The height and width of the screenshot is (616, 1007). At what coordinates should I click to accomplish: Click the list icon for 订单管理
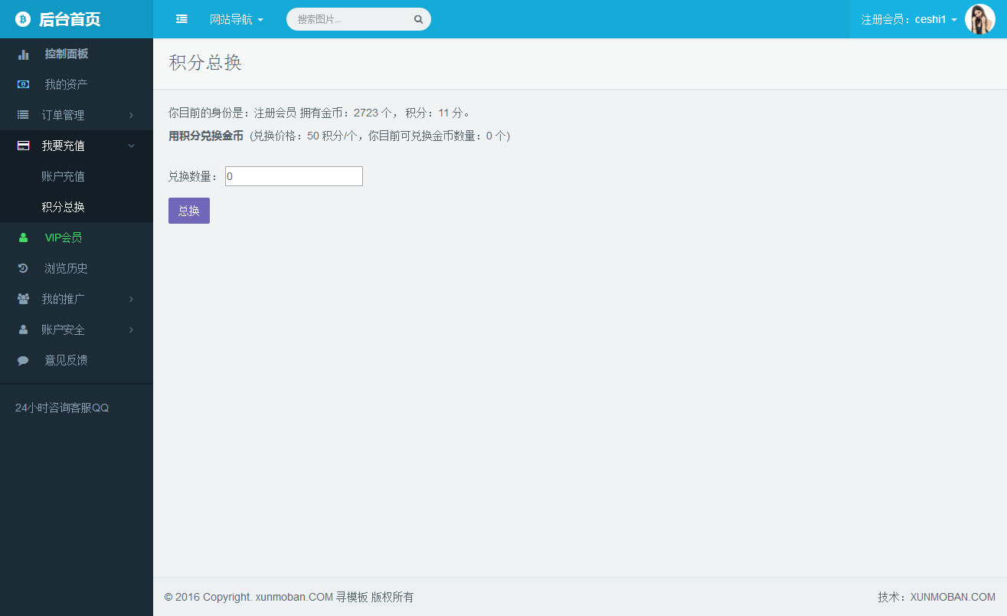click(x=23, y=115)
